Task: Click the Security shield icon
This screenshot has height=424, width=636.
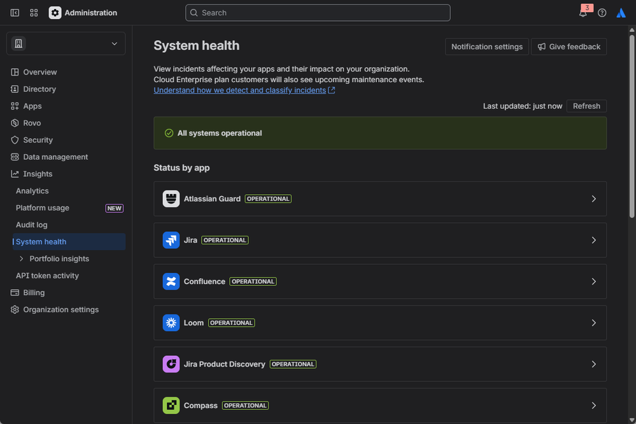Action: tap(15, 140)
